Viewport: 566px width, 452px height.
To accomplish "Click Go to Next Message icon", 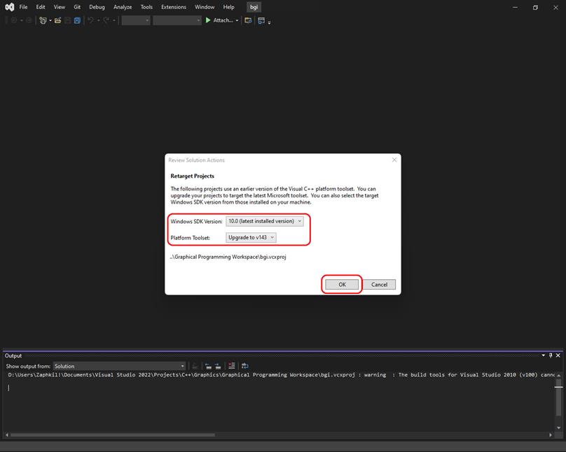I will coord(218,366).
